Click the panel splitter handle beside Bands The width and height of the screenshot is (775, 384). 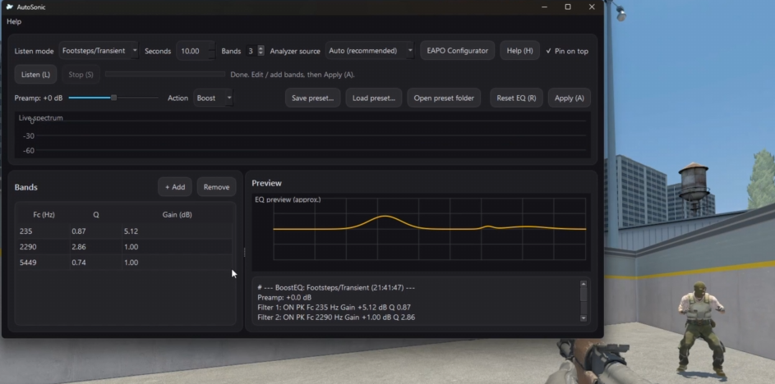click(244, 253)
